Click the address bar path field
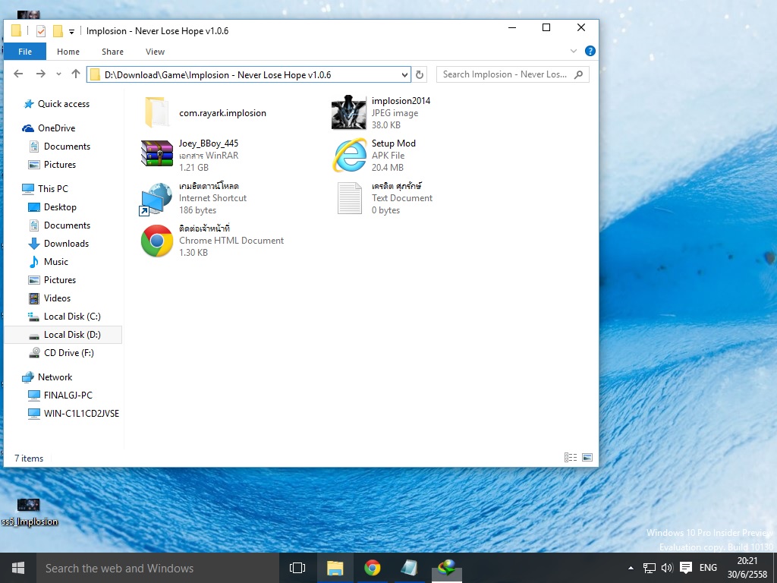 pos(248,75)
